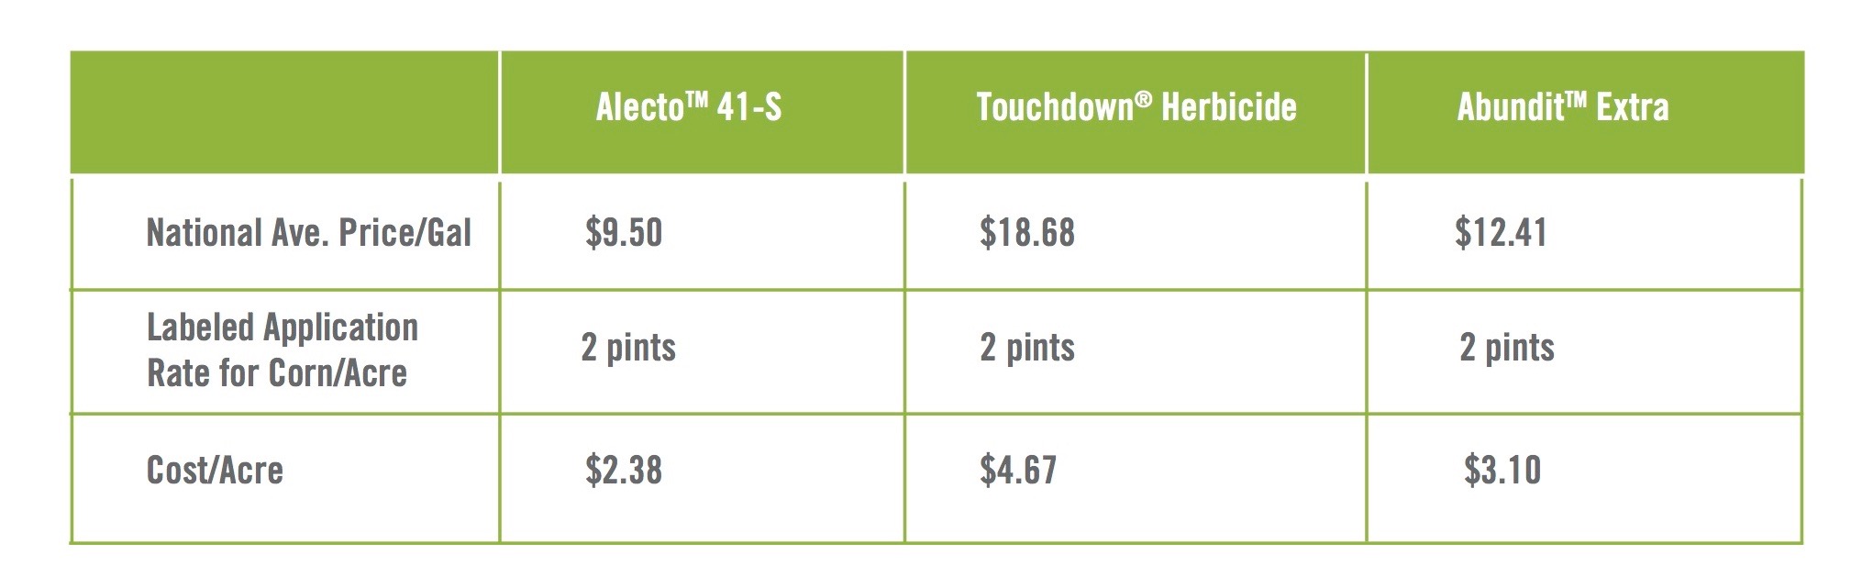
Task: Click the $9.50 price cell
Action: click(624, 233)
